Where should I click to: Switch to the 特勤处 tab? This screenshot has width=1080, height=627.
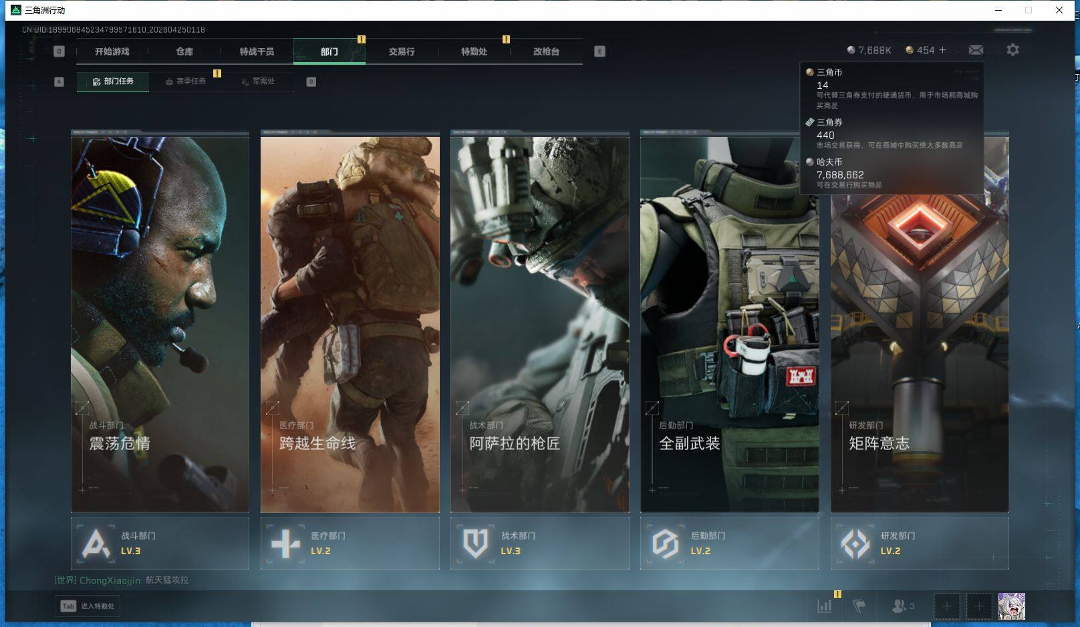coord(474,51)
